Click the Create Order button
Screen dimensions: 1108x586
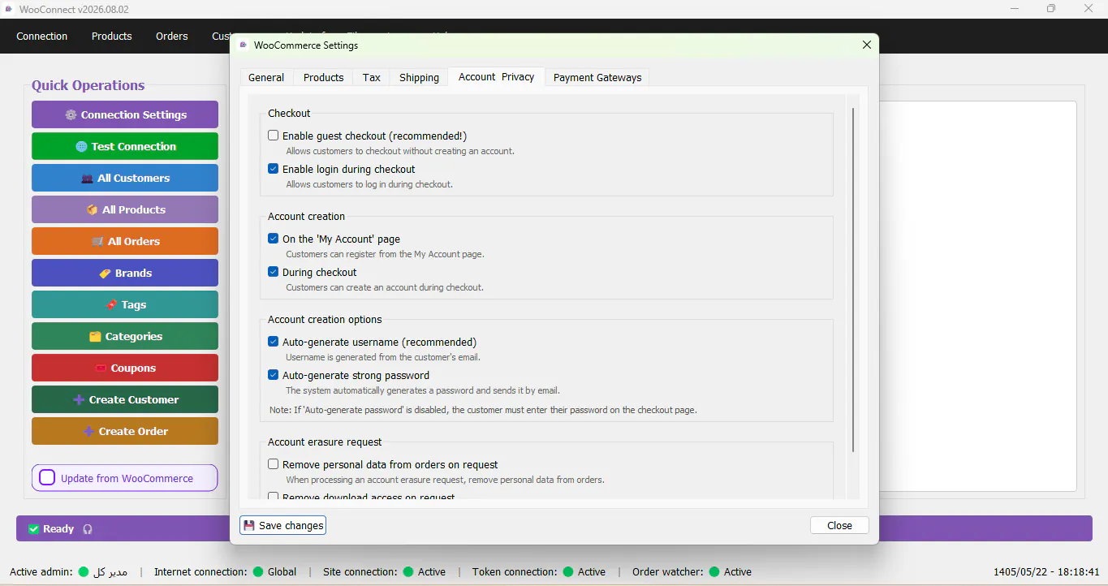[x=125, y=431]
